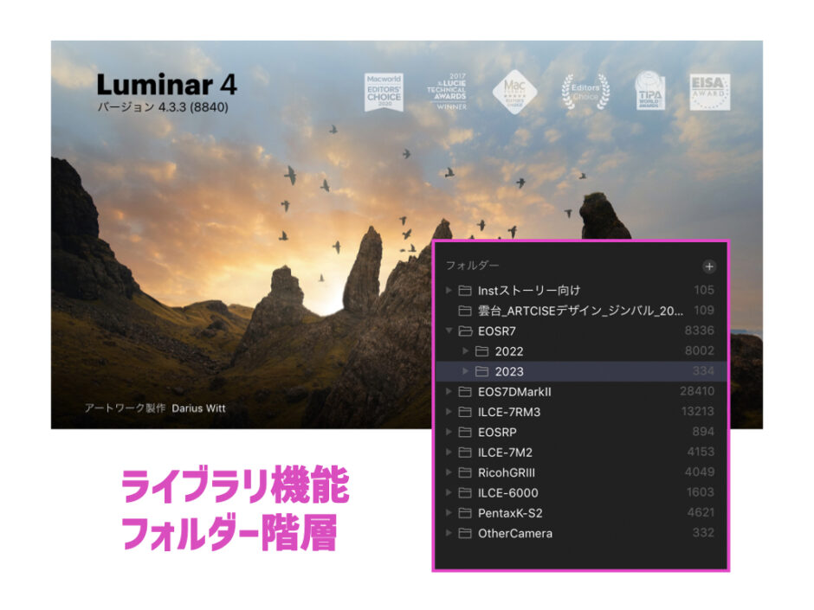Image resolution: width=814 pixels, height=610 pixels.
Task: Click the フォルダー section header
Action: tap(472, 266)
